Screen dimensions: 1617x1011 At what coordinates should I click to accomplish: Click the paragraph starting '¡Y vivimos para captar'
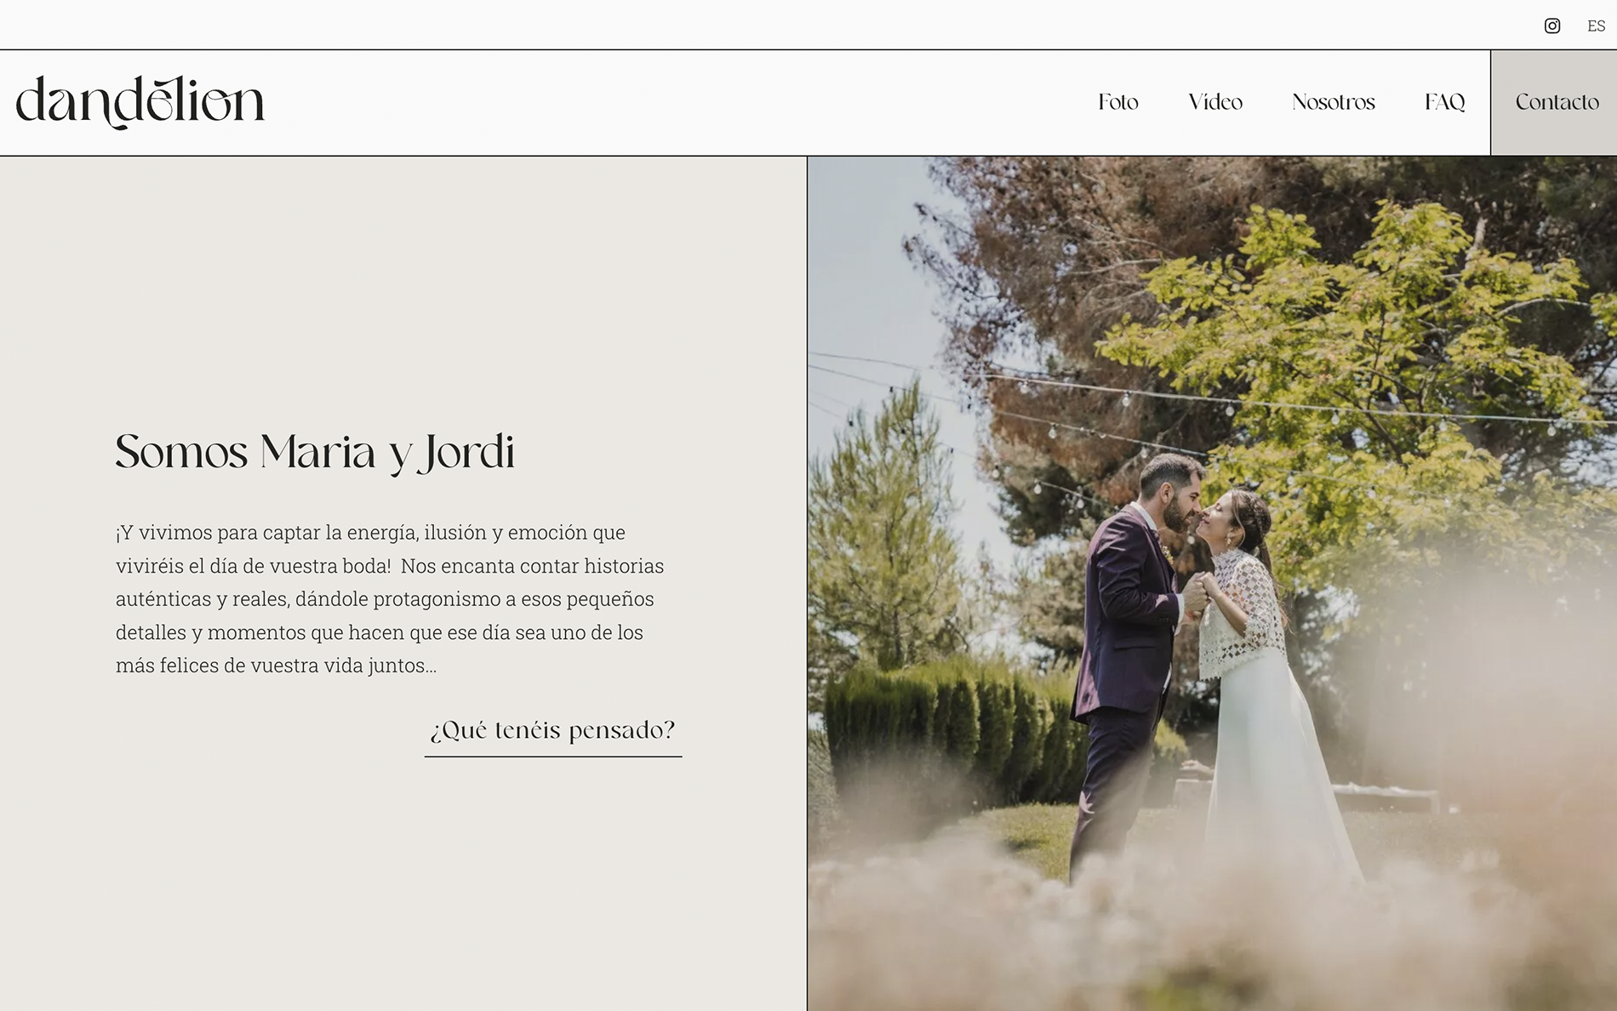click(x=390, y=599)
